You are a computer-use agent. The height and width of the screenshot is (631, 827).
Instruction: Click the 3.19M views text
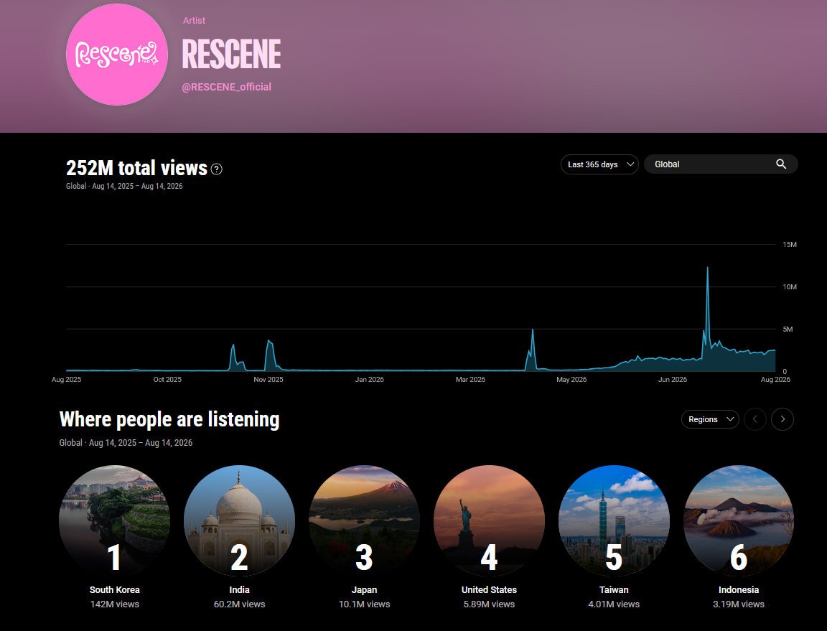739,604
